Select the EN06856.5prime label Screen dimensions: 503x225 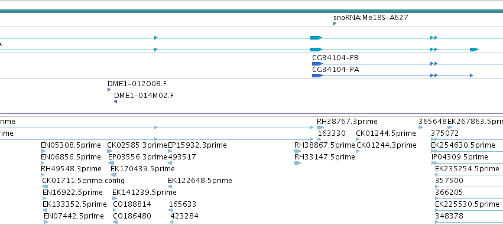coord(71,157)
